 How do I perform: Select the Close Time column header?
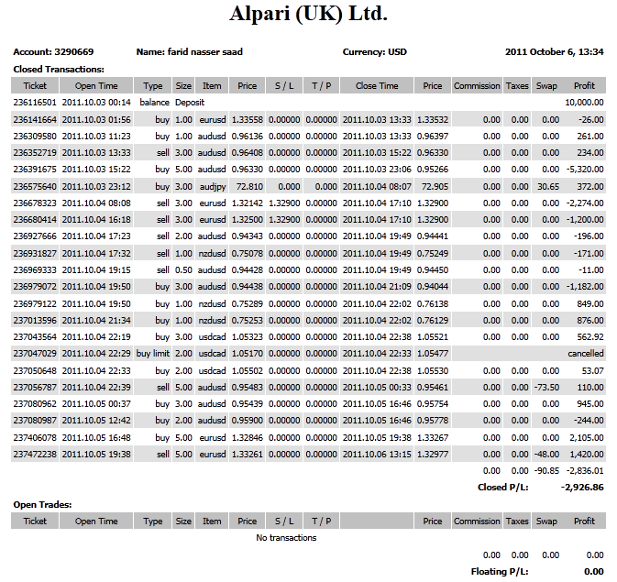377,85
